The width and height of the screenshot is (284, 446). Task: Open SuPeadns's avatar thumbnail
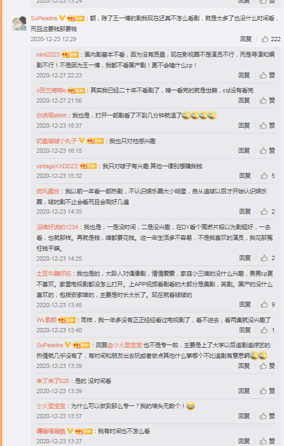click(19, 23)
